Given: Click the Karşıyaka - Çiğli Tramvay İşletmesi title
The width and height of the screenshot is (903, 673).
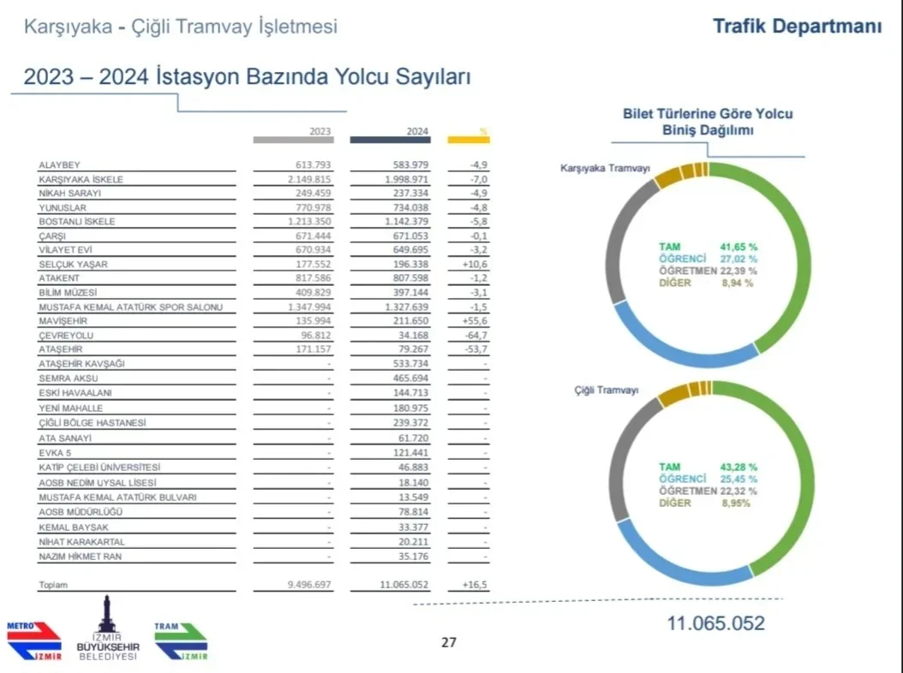Looking at the screenshot, I should pyautogui.click(x=181, y=27).
